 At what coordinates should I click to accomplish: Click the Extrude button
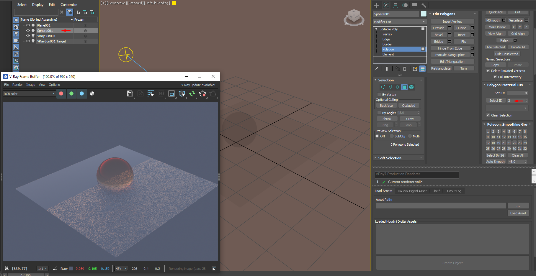point(439,28)
